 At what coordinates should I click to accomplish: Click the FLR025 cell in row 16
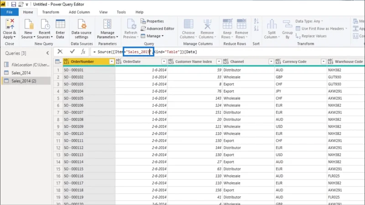click(x=346, y=176)
